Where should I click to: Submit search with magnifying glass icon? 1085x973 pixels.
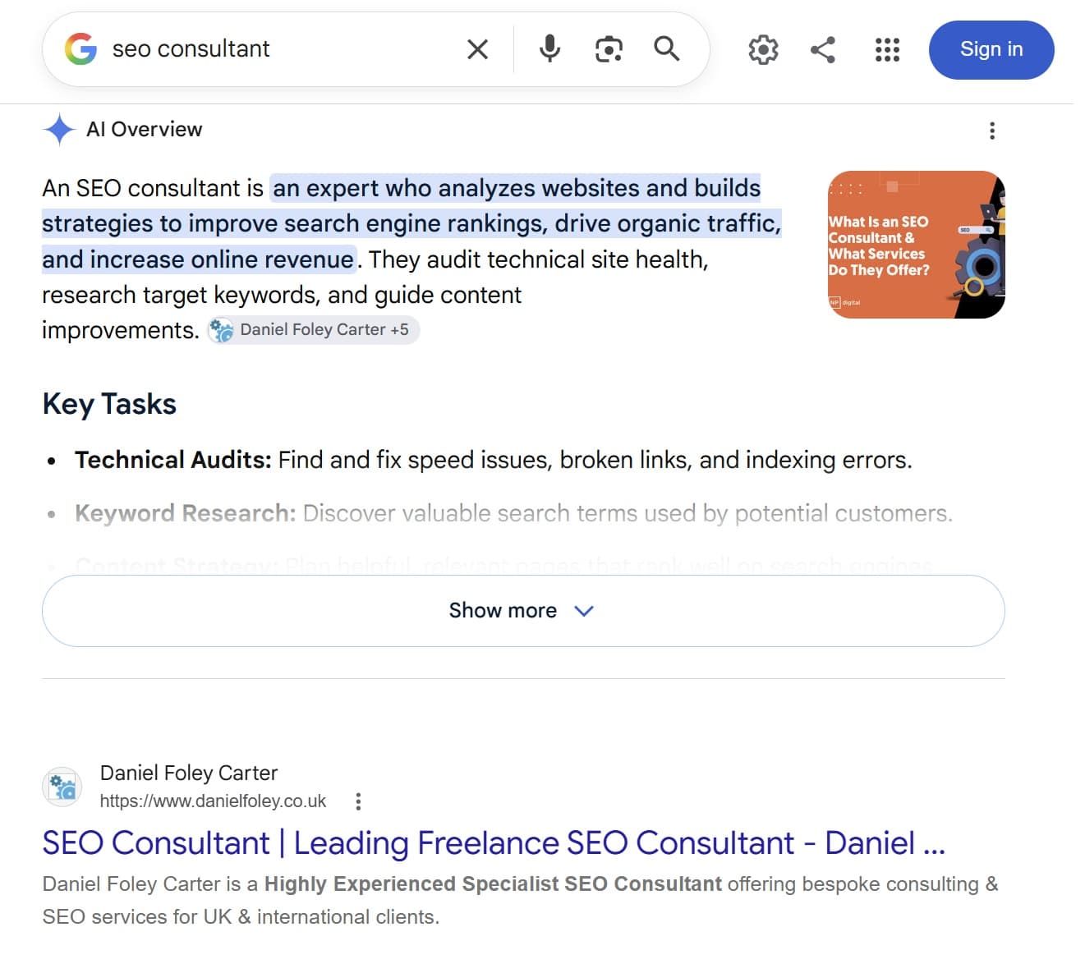tap(667, 49)
